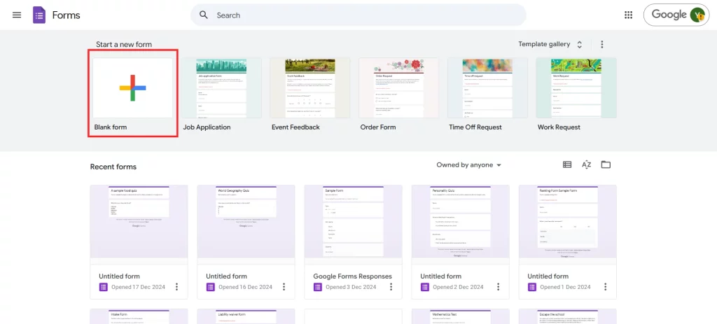Screen dimensions: 717x324
Task: Switch recent forms to list view
Action: pos(567,165)
